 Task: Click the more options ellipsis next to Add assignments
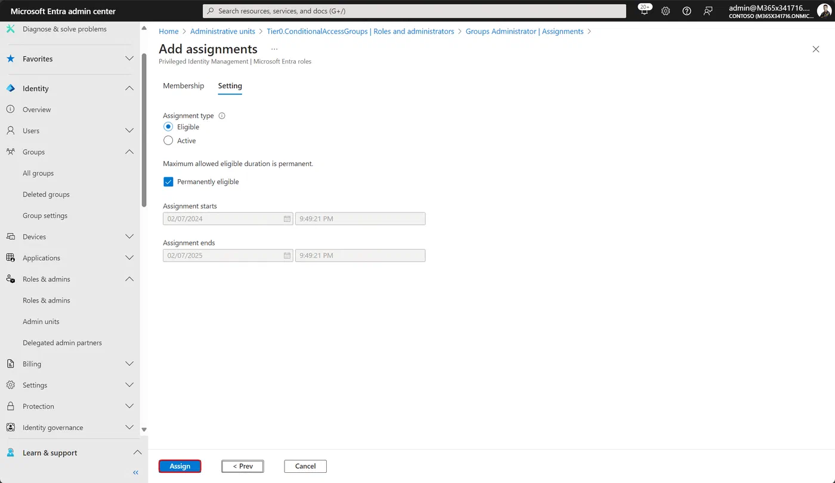point(274,49)
